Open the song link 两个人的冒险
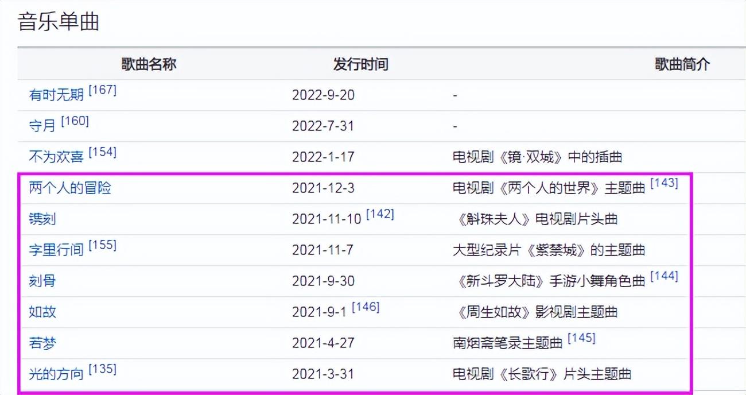This screenshot has height=395, width=746. 70,188
